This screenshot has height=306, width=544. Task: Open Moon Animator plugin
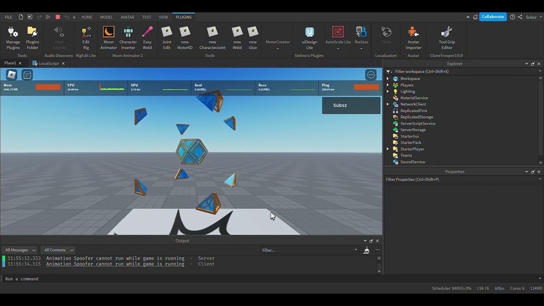(108, 38)
